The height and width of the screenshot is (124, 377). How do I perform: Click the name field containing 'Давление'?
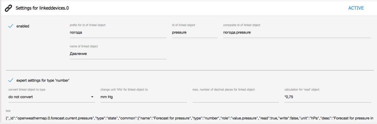point(118,54)
